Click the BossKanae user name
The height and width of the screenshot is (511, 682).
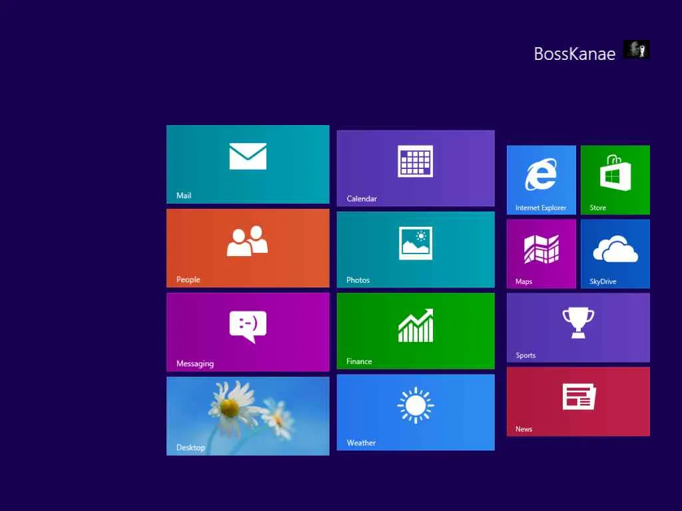[575, 54]
